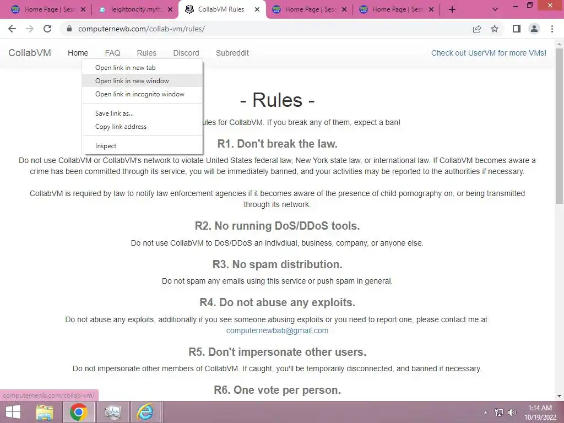Open the Windows Start button
This screenshot has height=423, width=564.
13,412
